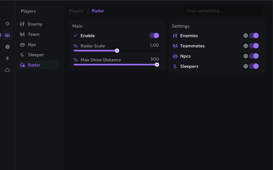The height and width of the screenshot is (170, 273).
Task: Open gear settings for Sleepers
Action: 245,66
